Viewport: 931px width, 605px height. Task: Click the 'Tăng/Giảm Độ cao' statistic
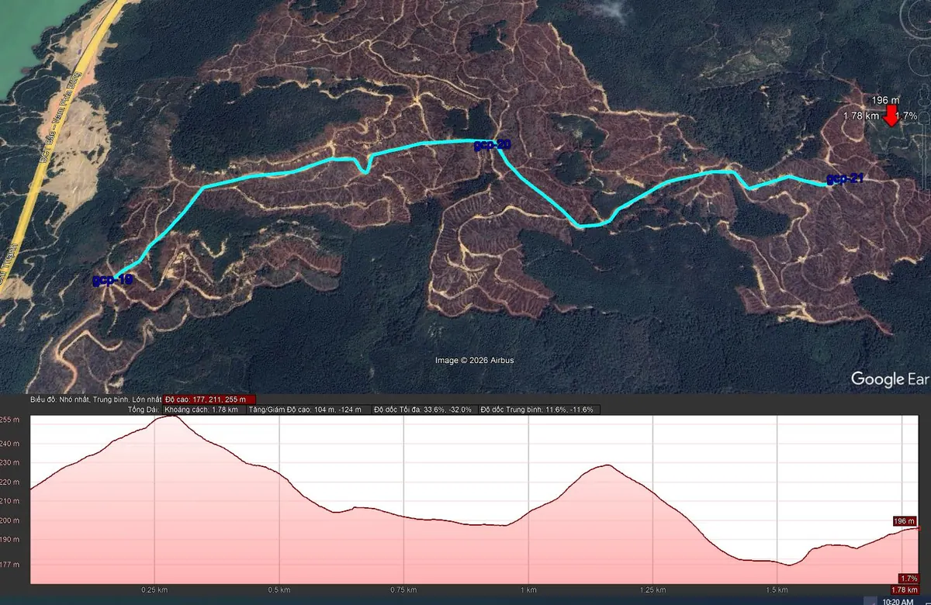(307, 409)
